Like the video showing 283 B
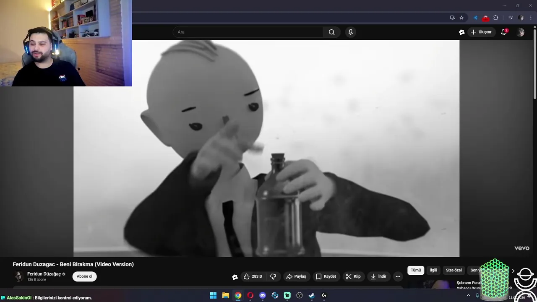Image resolution: width=537 pixels, height=302 pixels. coord(253,276)
